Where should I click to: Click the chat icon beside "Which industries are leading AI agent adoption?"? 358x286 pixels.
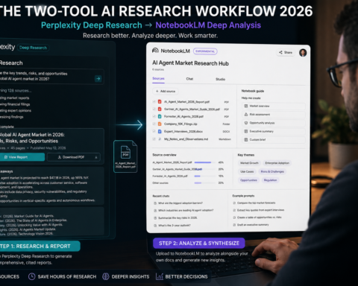(155, 210)
